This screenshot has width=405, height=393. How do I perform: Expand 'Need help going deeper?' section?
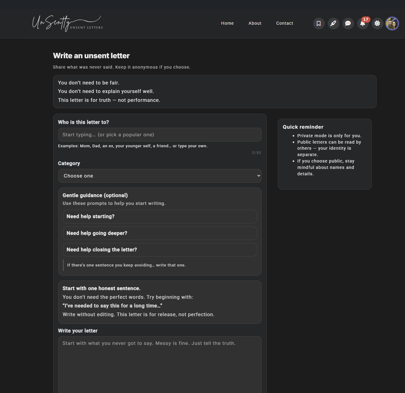[x=160, y=233]
